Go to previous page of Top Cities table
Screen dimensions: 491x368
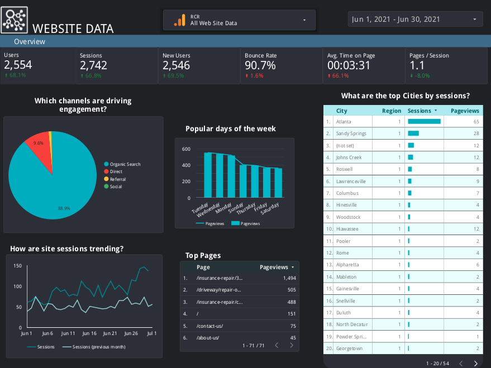point(461,364)
